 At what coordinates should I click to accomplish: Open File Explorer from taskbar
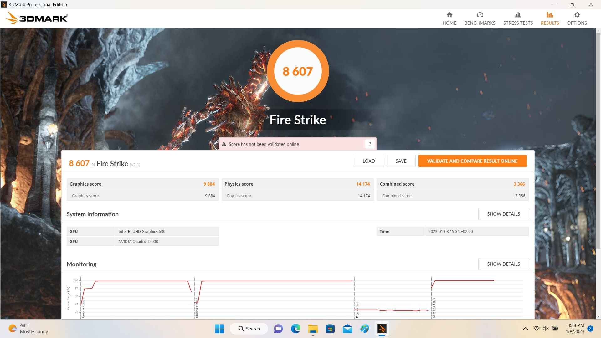coord(313,329)
